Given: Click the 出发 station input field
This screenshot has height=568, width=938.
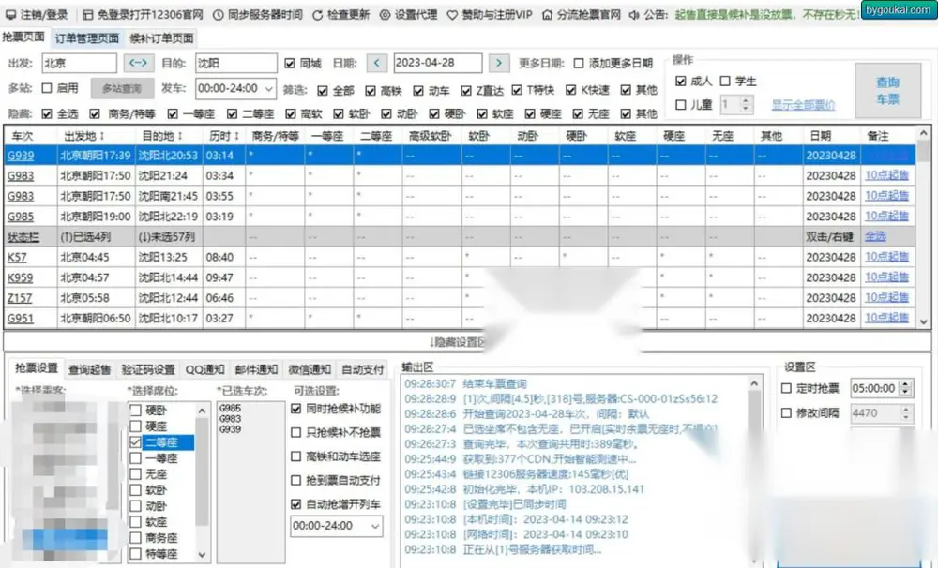Looking at the screenshot, I should [x=79, y=63].
